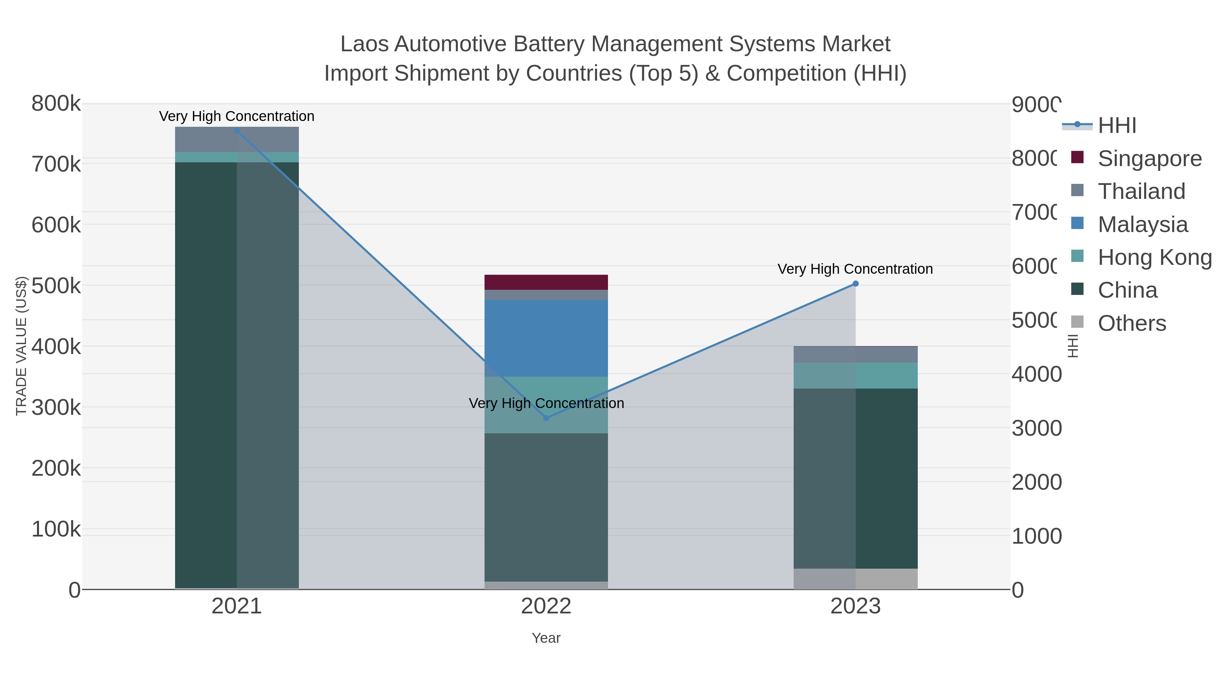Screen dimensions: 1231x692
Task: Click the Others grey legend swatch
Action: [x=1077, y=322]
